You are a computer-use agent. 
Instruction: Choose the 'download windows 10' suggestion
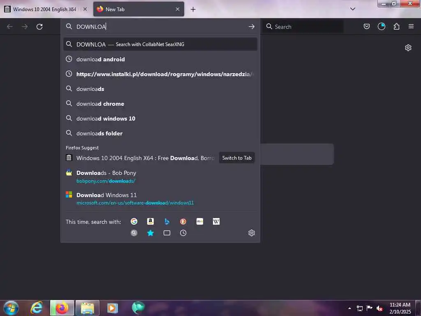(160, 118)
